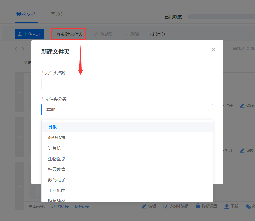Image resolution: width=255 pixels, height=221 pixels.
Task: Close the 新建文件夹 dialog with X
Action: [x=214, y=49]
